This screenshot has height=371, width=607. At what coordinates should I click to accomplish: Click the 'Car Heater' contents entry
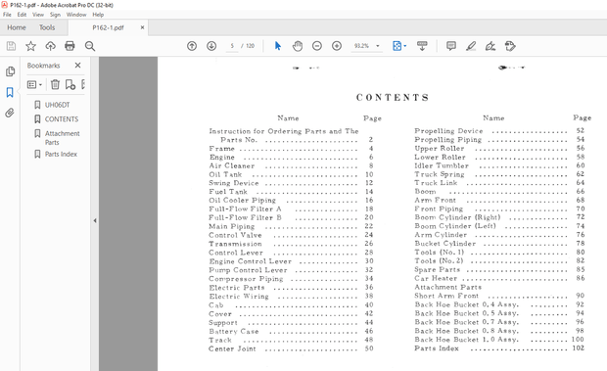[x=436, y=278]
